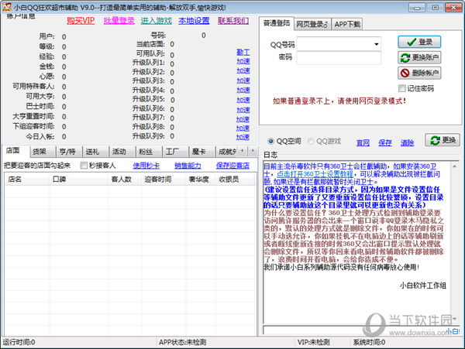465x349 pixels.
Task: Click the 勤工 link
Action: [243, 52]
